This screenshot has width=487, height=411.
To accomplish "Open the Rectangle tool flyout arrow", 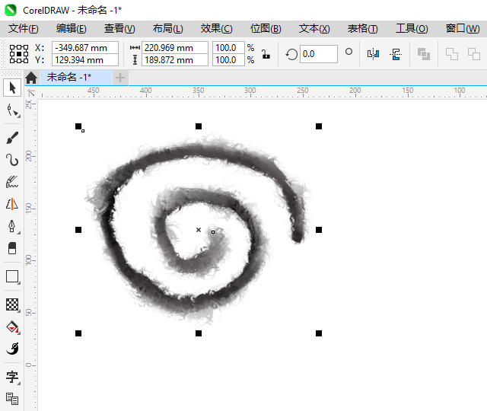I will (18, 282).
